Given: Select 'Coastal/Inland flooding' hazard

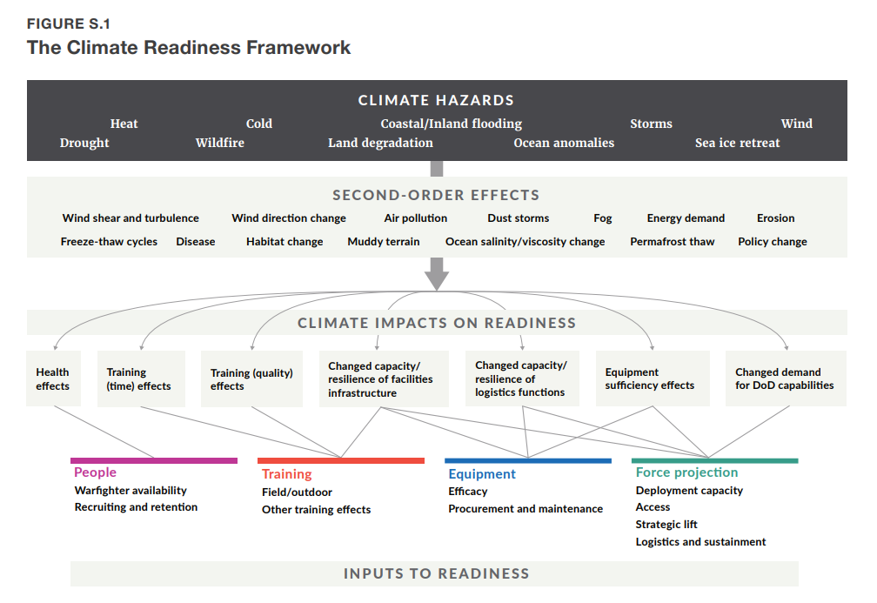Looking at the screenshot, I should [452, 124].
